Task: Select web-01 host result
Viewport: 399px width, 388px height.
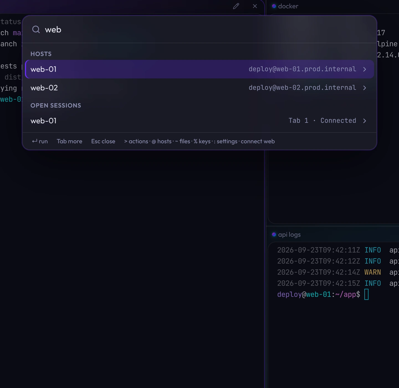Action: coord(199,69)
